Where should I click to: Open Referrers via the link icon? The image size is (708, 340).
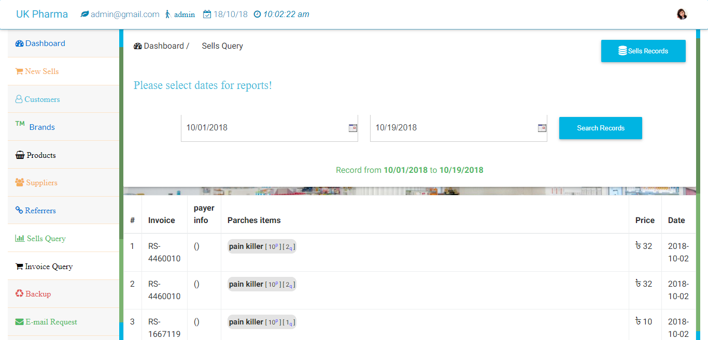coord(19,211)
